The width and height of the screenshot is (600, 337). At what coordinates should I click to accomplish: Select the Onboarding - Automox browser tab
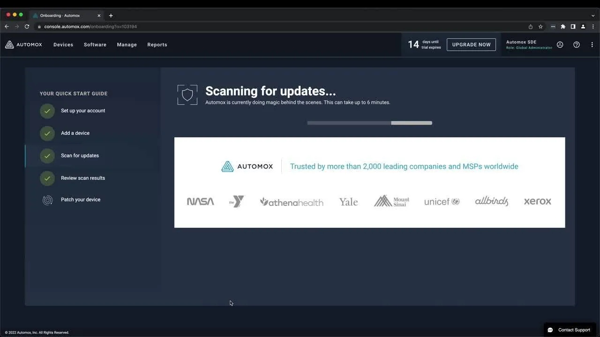[x=67, y=15]
